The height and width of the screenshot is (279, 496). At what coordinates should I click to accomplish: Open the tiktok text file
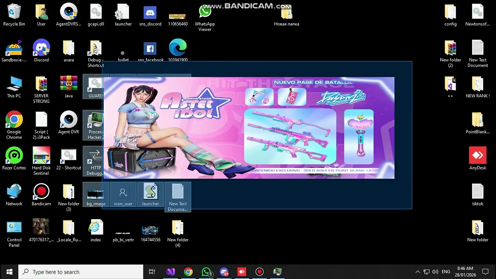click(x=478, y=195)
